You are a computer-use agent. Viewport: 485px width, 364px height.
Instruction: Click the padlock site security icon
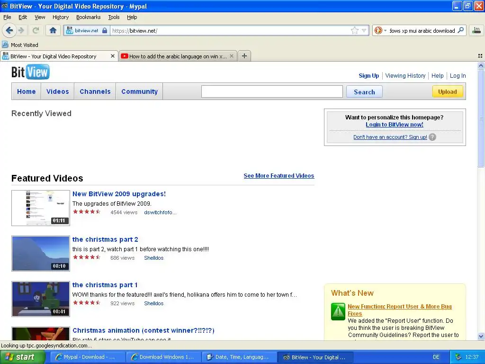[x=105, y=30]
